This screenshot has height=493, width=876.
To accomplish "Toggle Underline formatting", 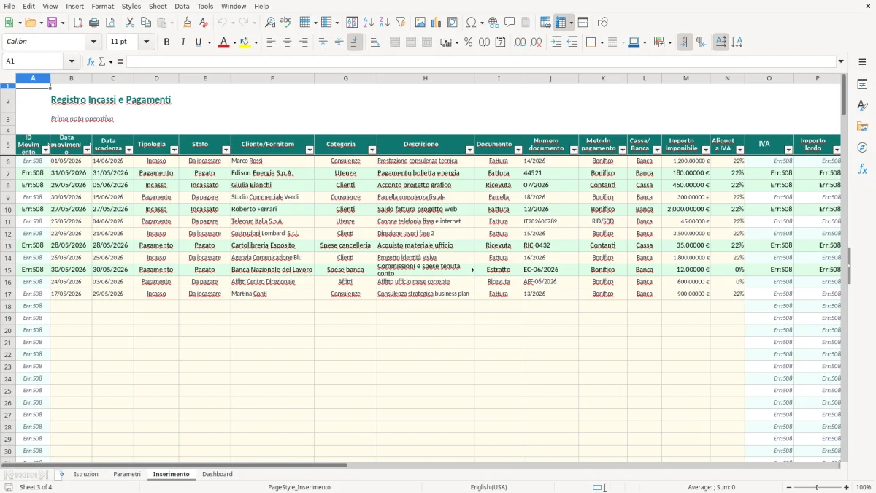I will (198, 42).
